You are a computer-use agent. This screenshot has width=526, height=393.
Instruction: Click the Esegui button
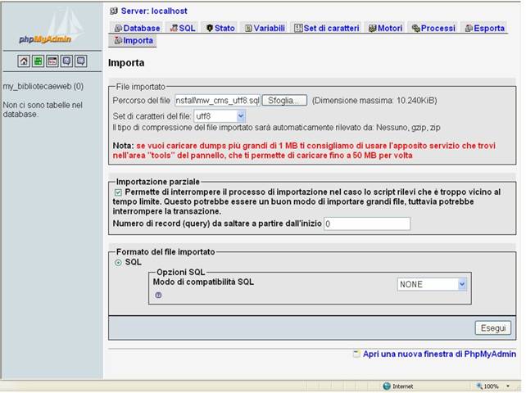coord(492,328)
